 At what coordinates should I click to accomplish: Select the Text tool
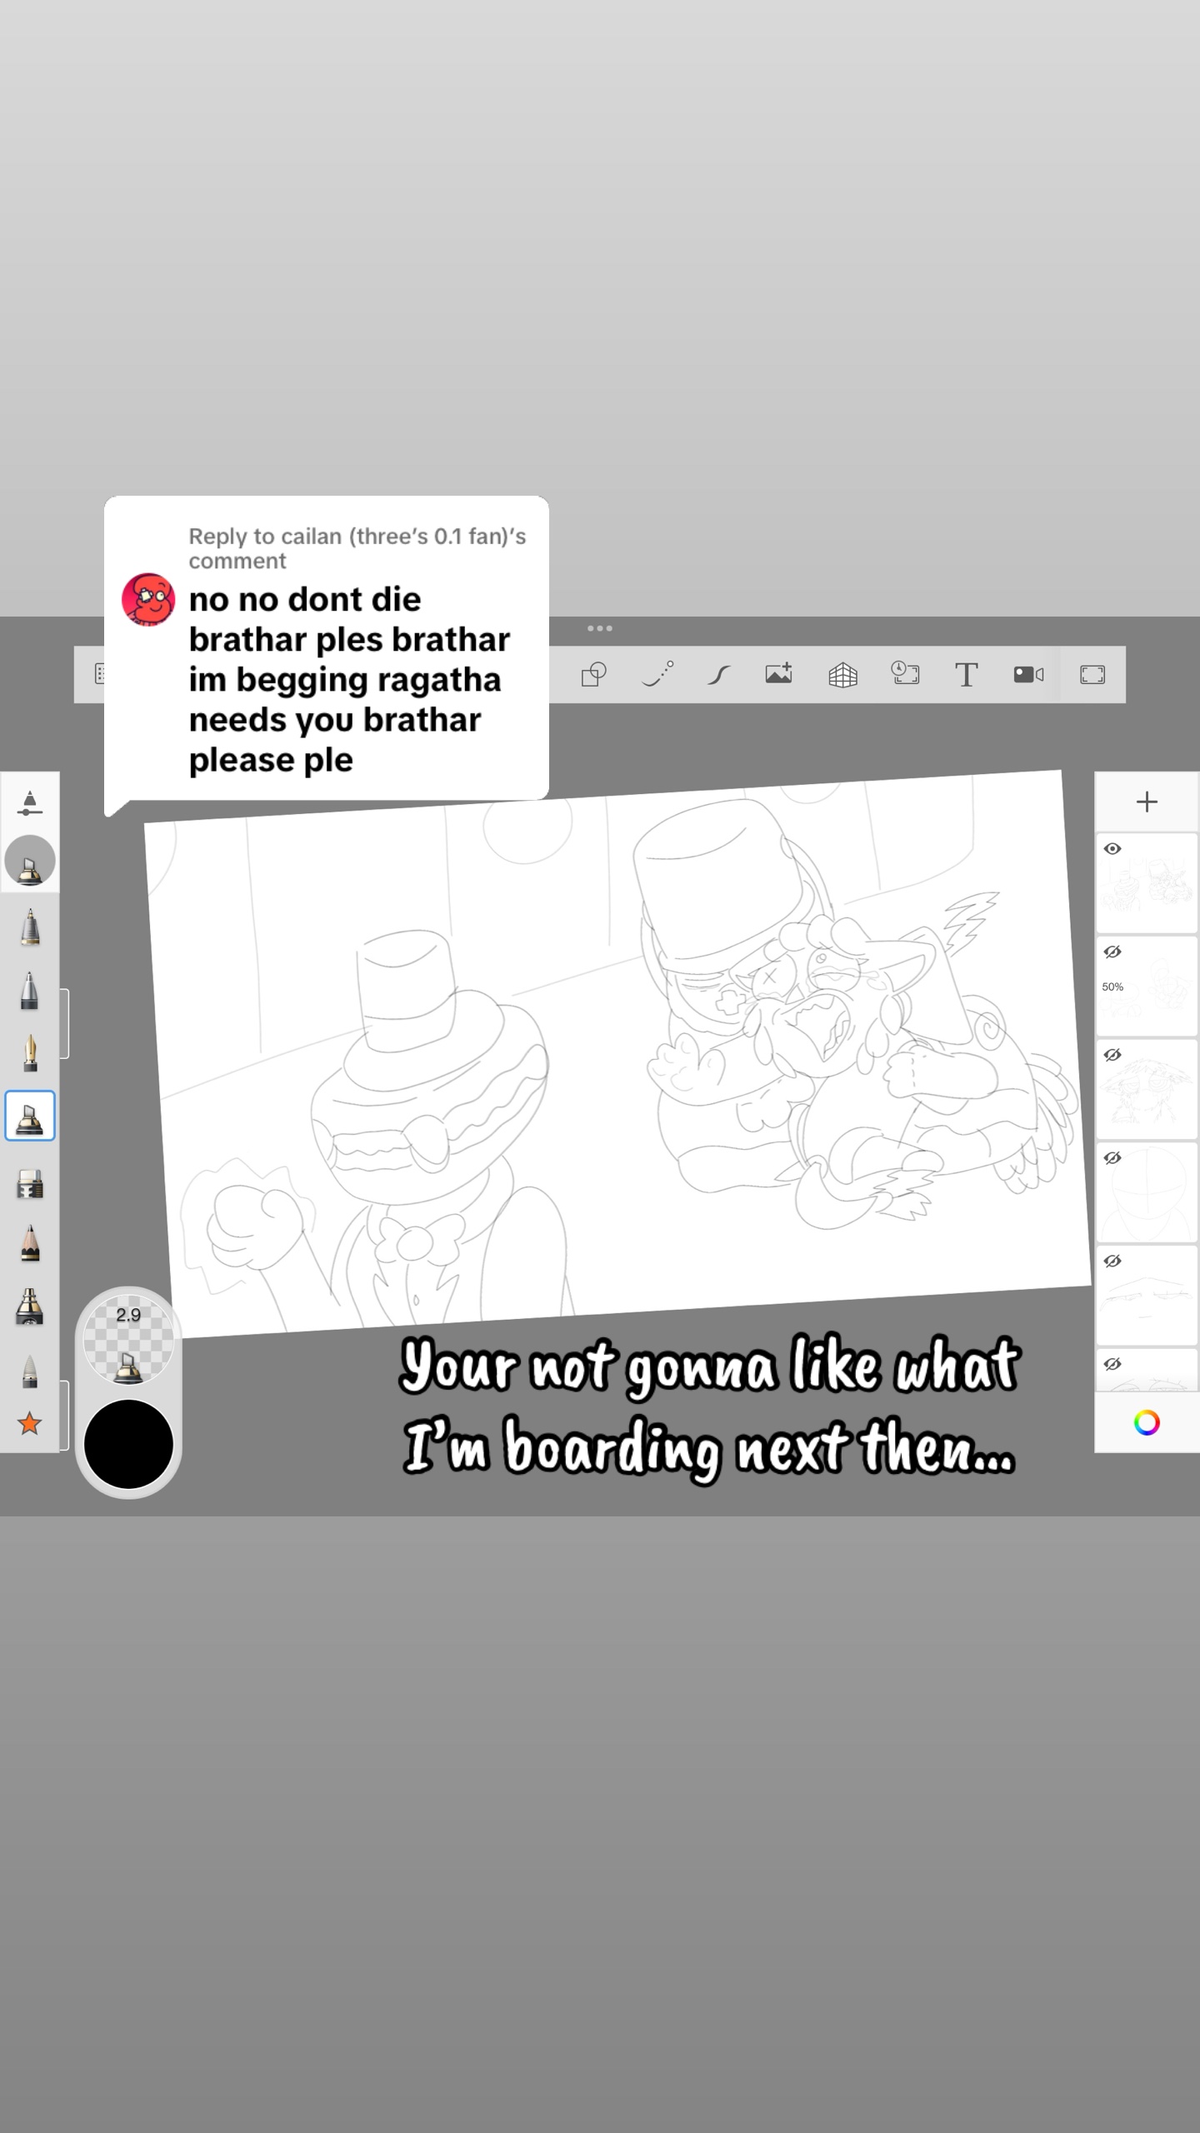pyautogui.click(x=967, y=674)
